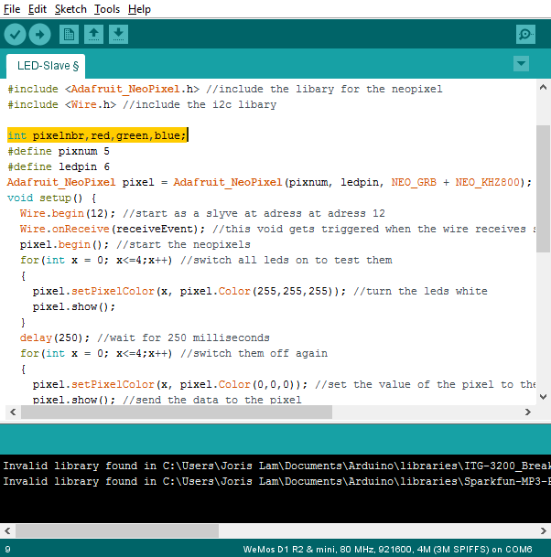Click 'Wire.begin(12);' statement
The width and height of the screenshot is (551, 557).
click(x=68, y=213)
